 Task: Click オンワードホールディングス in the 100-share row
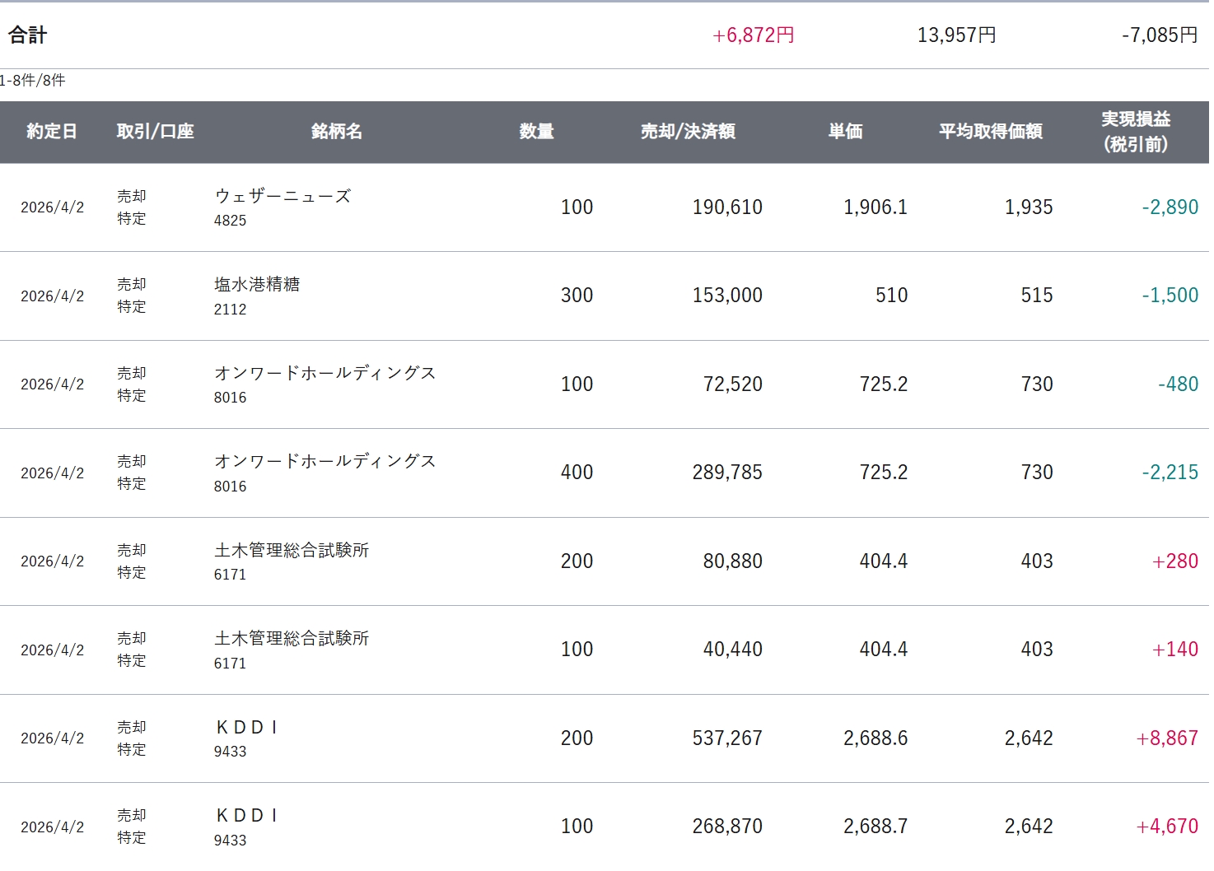coord(325,373)
